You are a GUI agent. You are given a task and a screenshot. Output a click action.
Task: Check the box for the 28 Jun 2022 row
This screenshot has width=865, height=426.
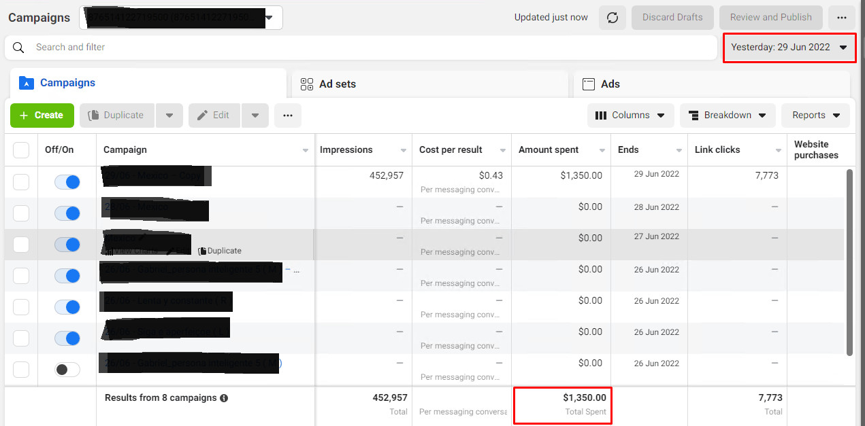pos(21,213)
